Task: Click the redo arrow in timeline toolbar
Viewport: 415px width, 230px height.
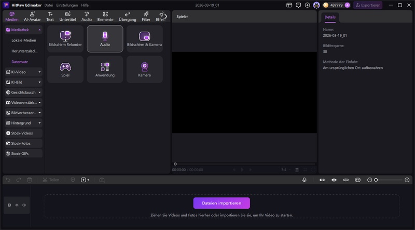Action: click(x=19, y=180)
